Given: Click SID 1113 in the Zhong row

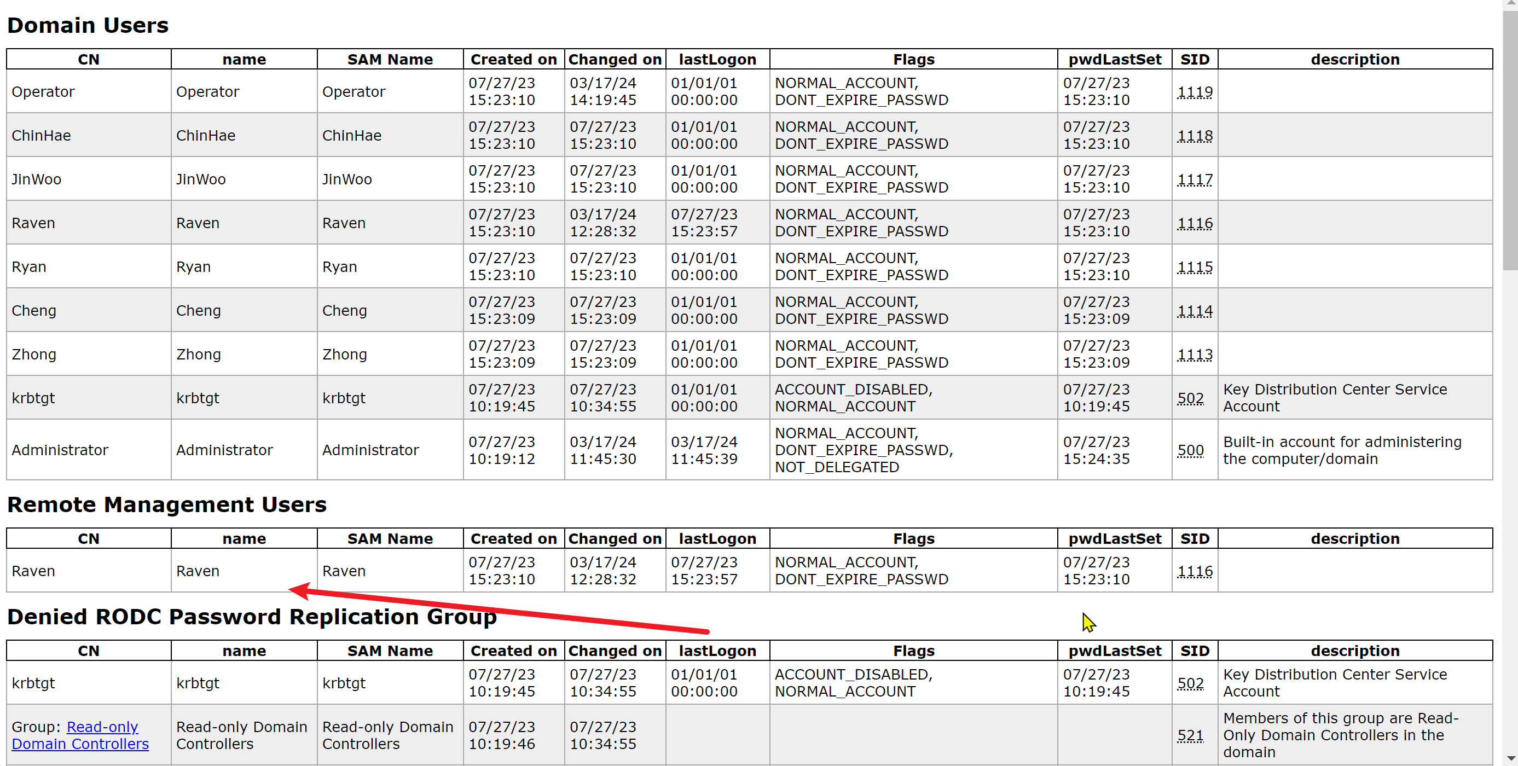Looking at the screenshot, I should [1194, 354].
